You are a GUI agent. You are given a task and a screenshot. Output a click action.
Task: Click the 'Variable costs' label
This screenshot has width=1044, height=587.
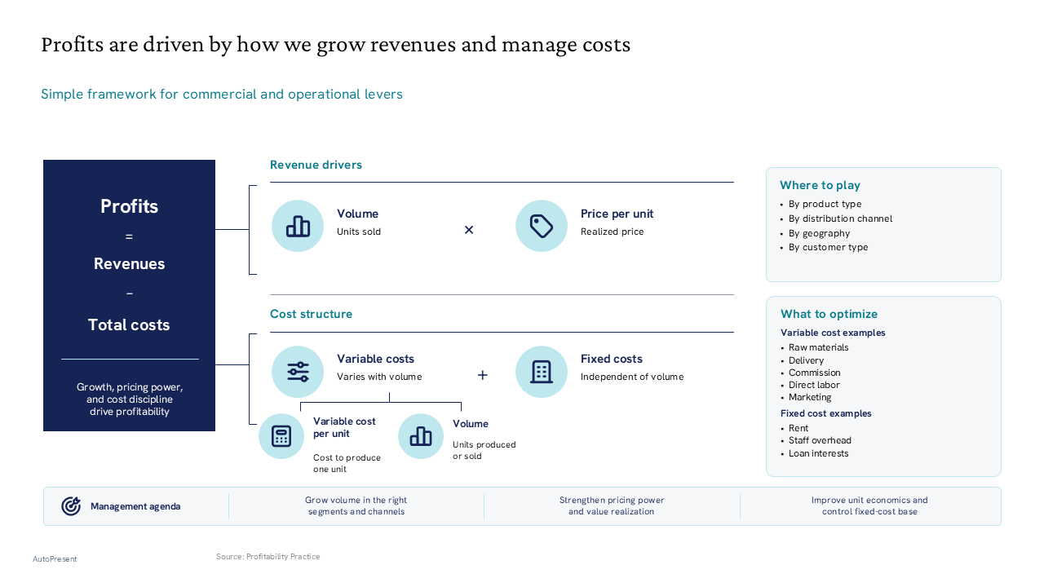click(x=375, y=359)
